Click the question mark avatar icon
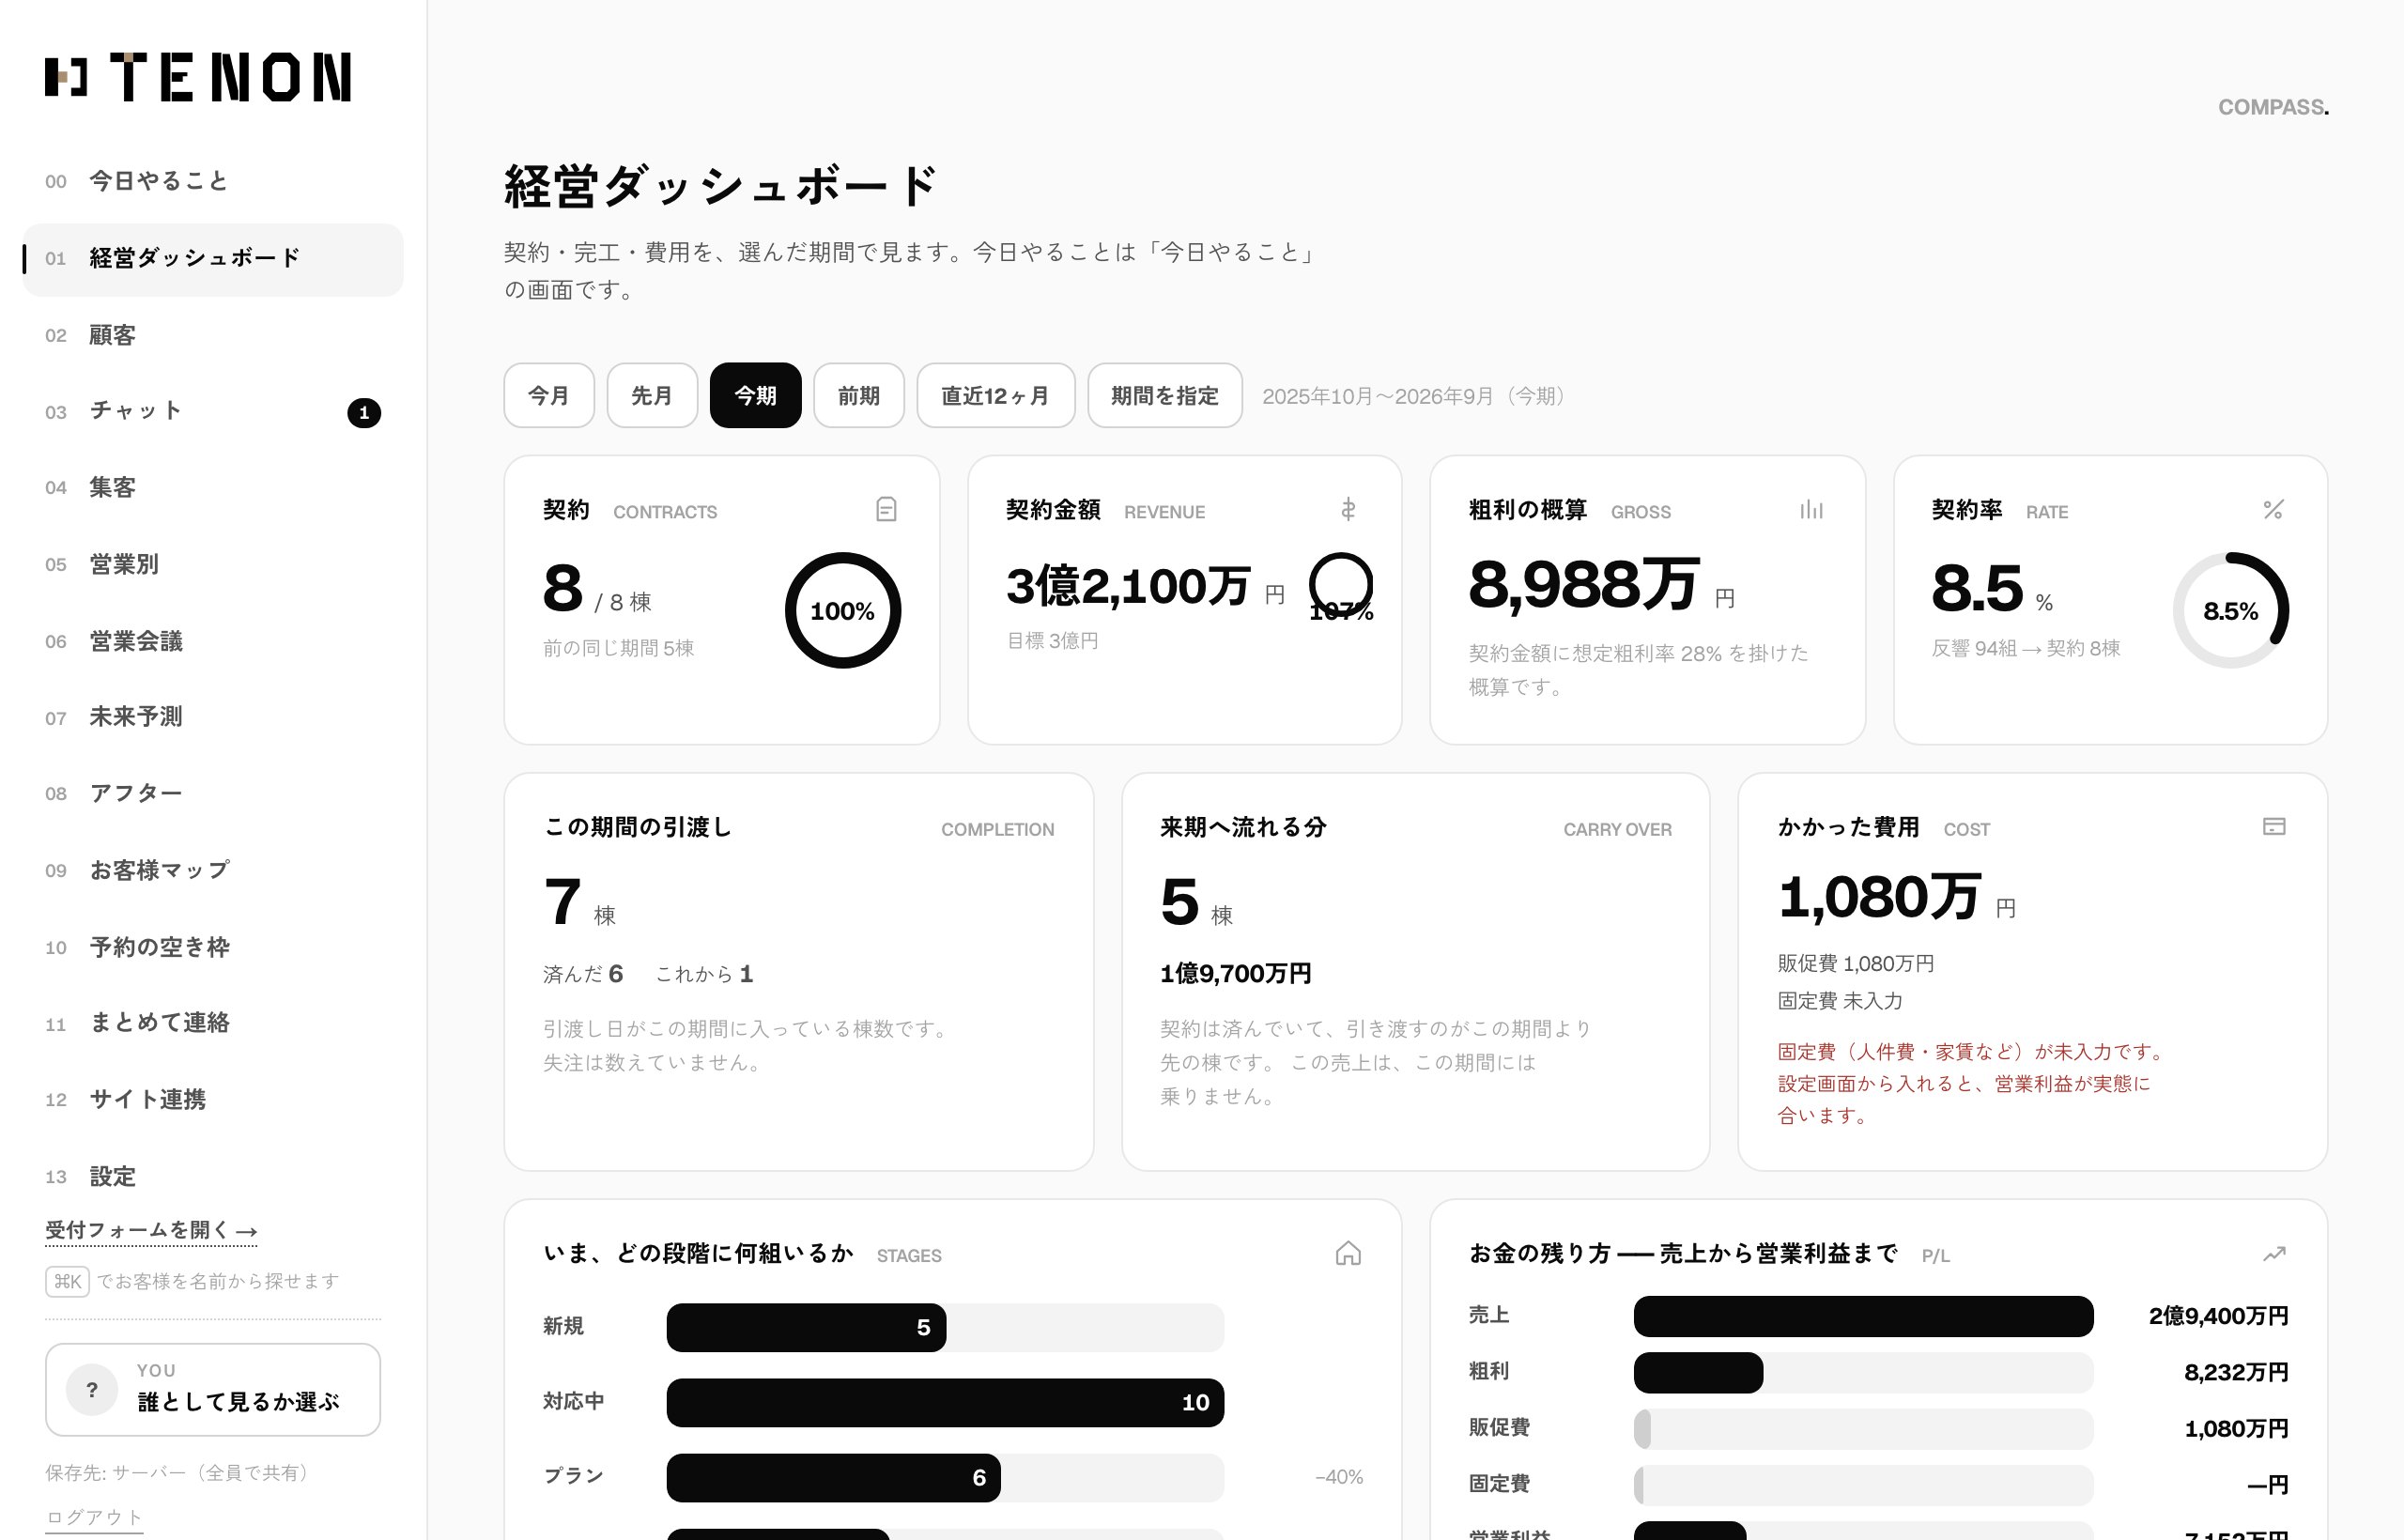The image size is (2404, 1540). [x=92, y=1390]
